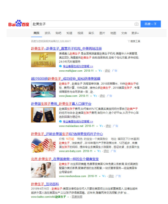168x204 pixels.
Task: Click 评价 on jiiaaa.com result
Action: coord(103,96)
